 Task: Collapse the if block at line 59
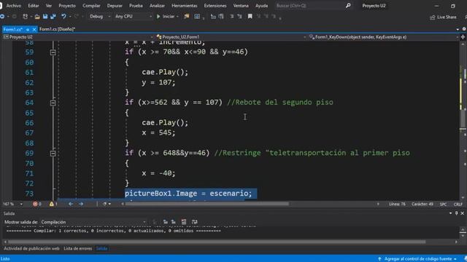(x=53, y=52)
